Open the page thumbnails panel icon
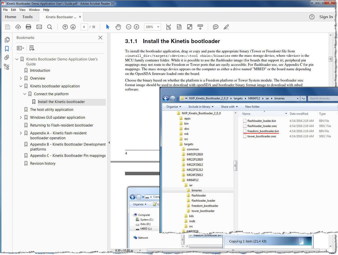338x255 pixels. coord(7,40)
